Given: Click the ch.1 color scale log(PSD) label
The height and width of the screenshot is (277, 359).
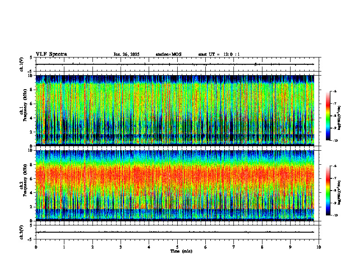Looking at the screenshot, I should click(340, 118).
